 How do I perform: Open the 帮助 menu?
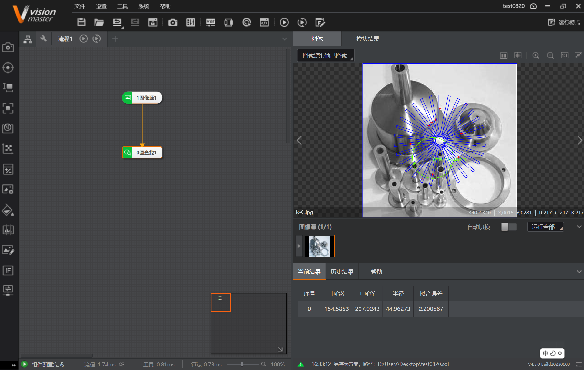coord(165,6)
